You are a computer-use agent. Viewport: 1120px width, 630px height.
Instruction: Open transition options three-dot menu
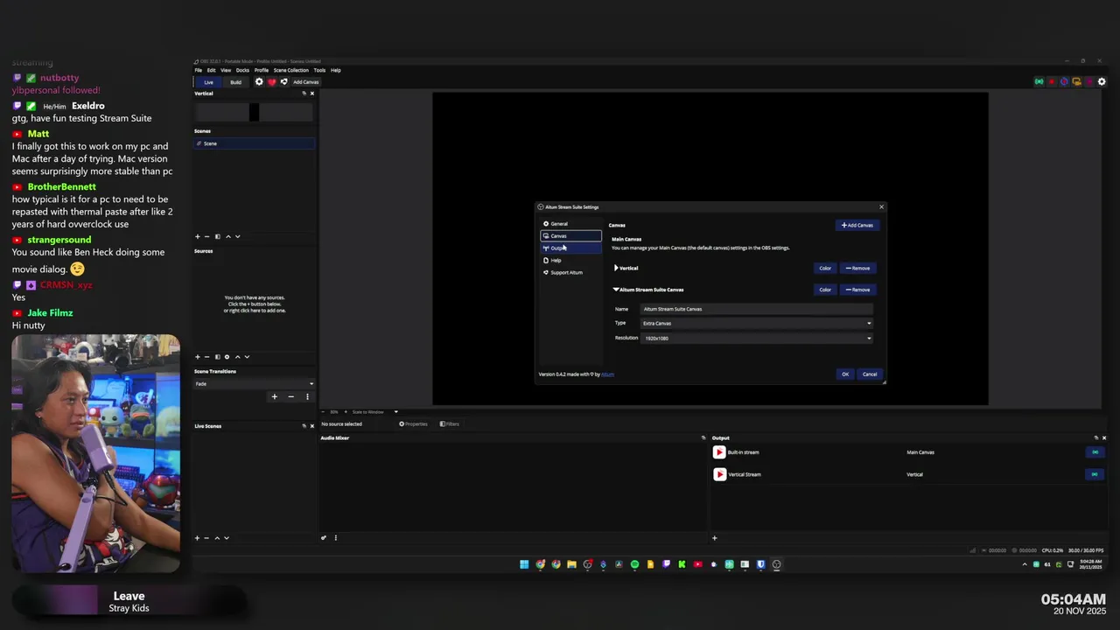click(x=307, y=396)
